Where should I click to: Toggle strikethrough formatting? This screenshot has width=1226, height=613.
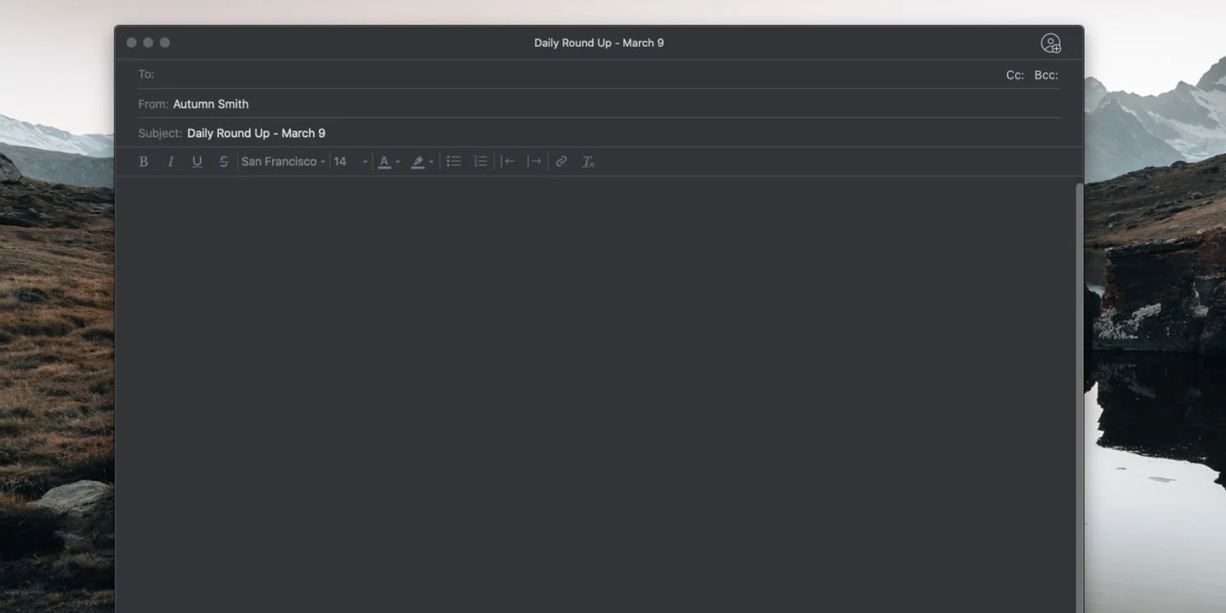click(223, 162)
